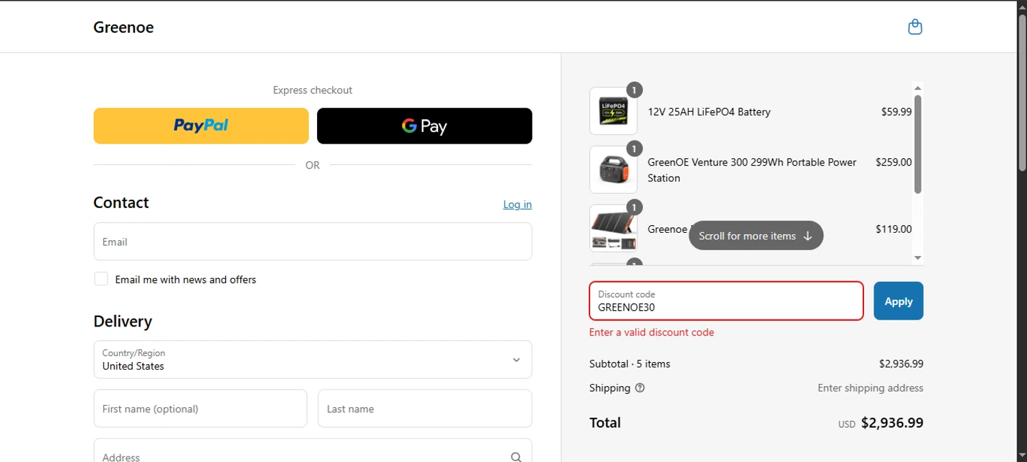Click the total USD $2,936.99 amount
1027x462 pixels.
click(881, 423)
